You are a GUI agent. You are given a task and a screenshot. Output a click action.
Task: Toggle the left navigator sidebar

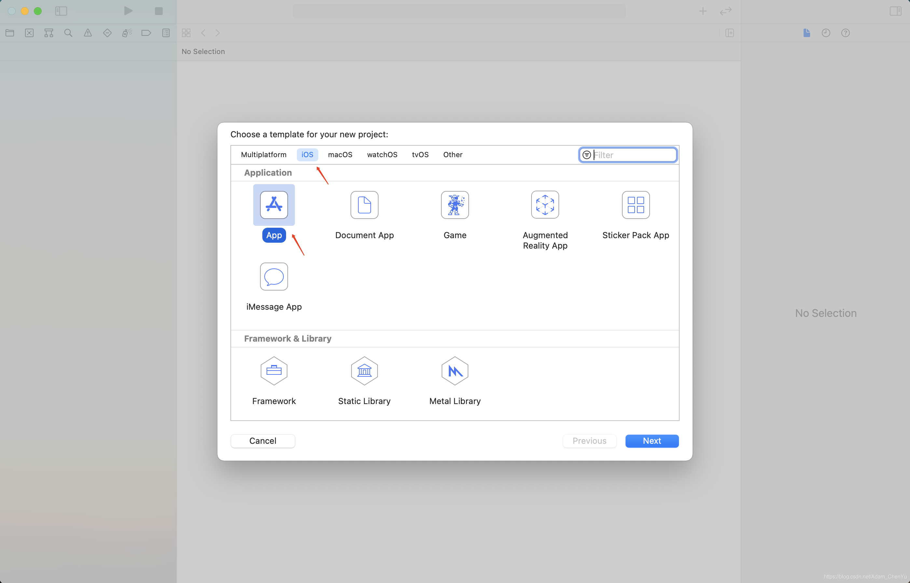(x=61, y=11)
